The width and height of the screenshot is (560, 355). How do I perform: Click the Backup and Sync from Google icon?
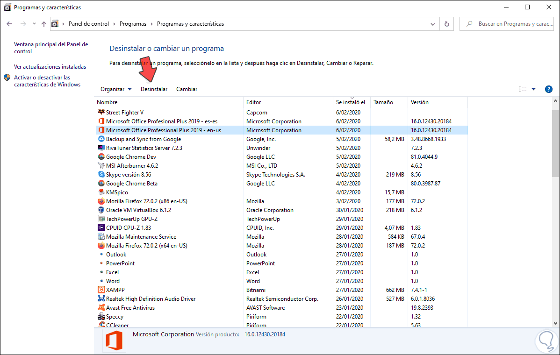coord(101,139)
